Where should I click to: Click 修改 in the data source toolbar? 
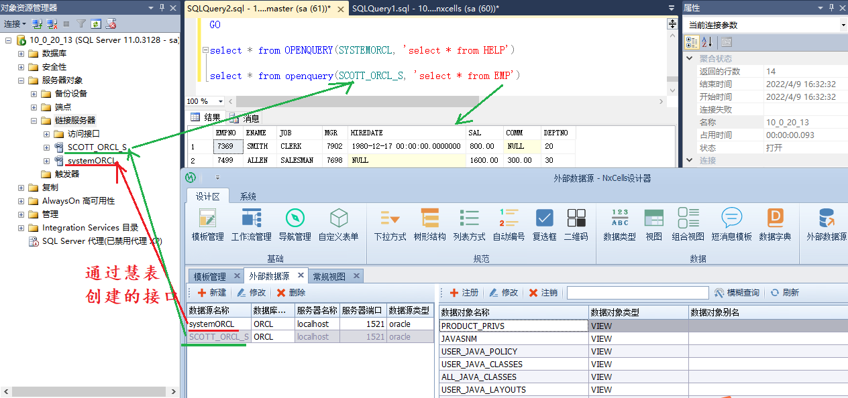point(251,293)
